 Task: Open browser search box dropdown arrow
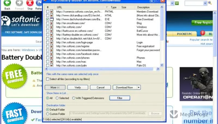pos(205,3)
